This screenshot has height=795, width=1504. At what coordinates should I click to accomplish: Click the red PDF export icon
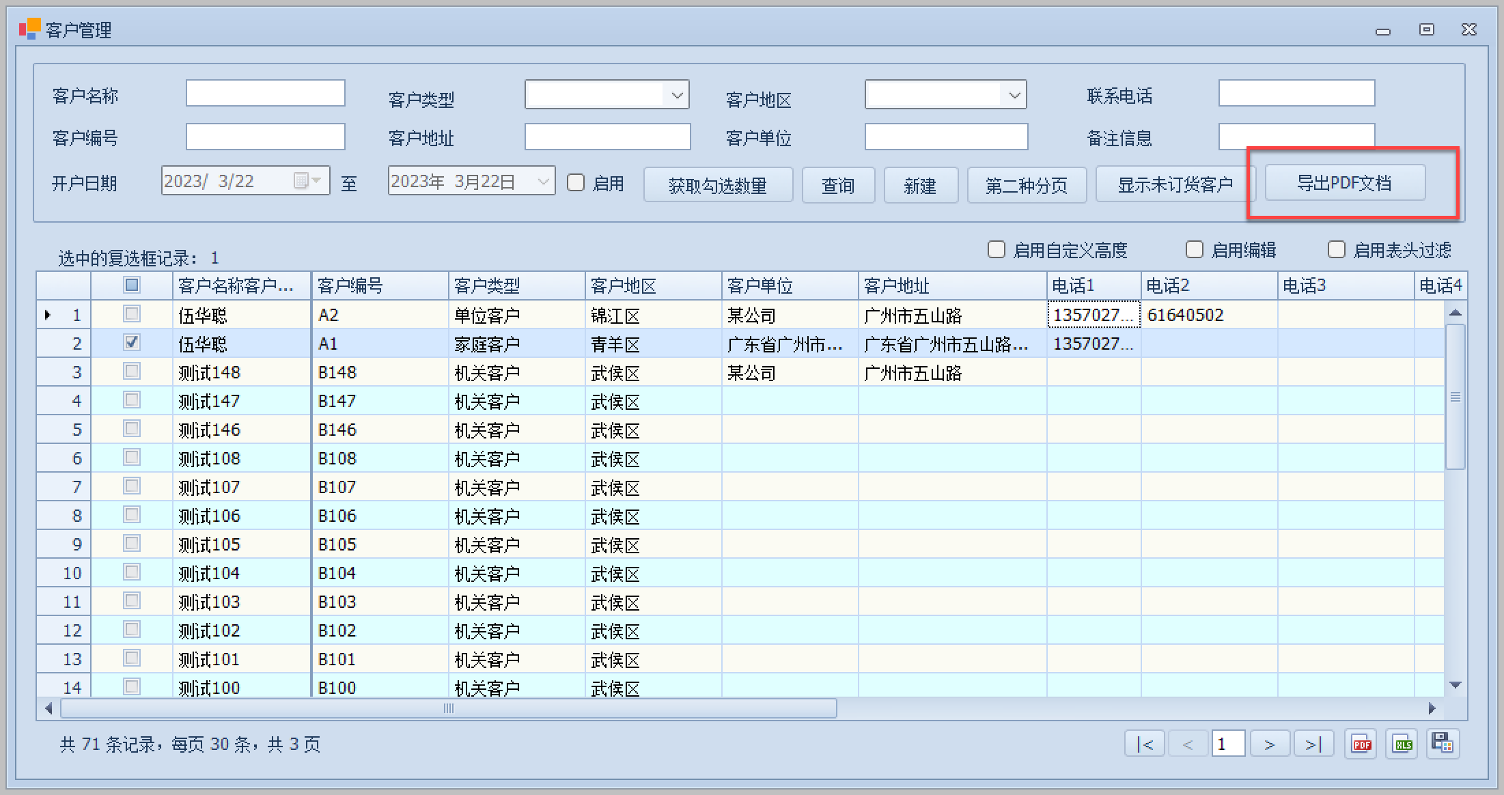tap(1361, 744)
